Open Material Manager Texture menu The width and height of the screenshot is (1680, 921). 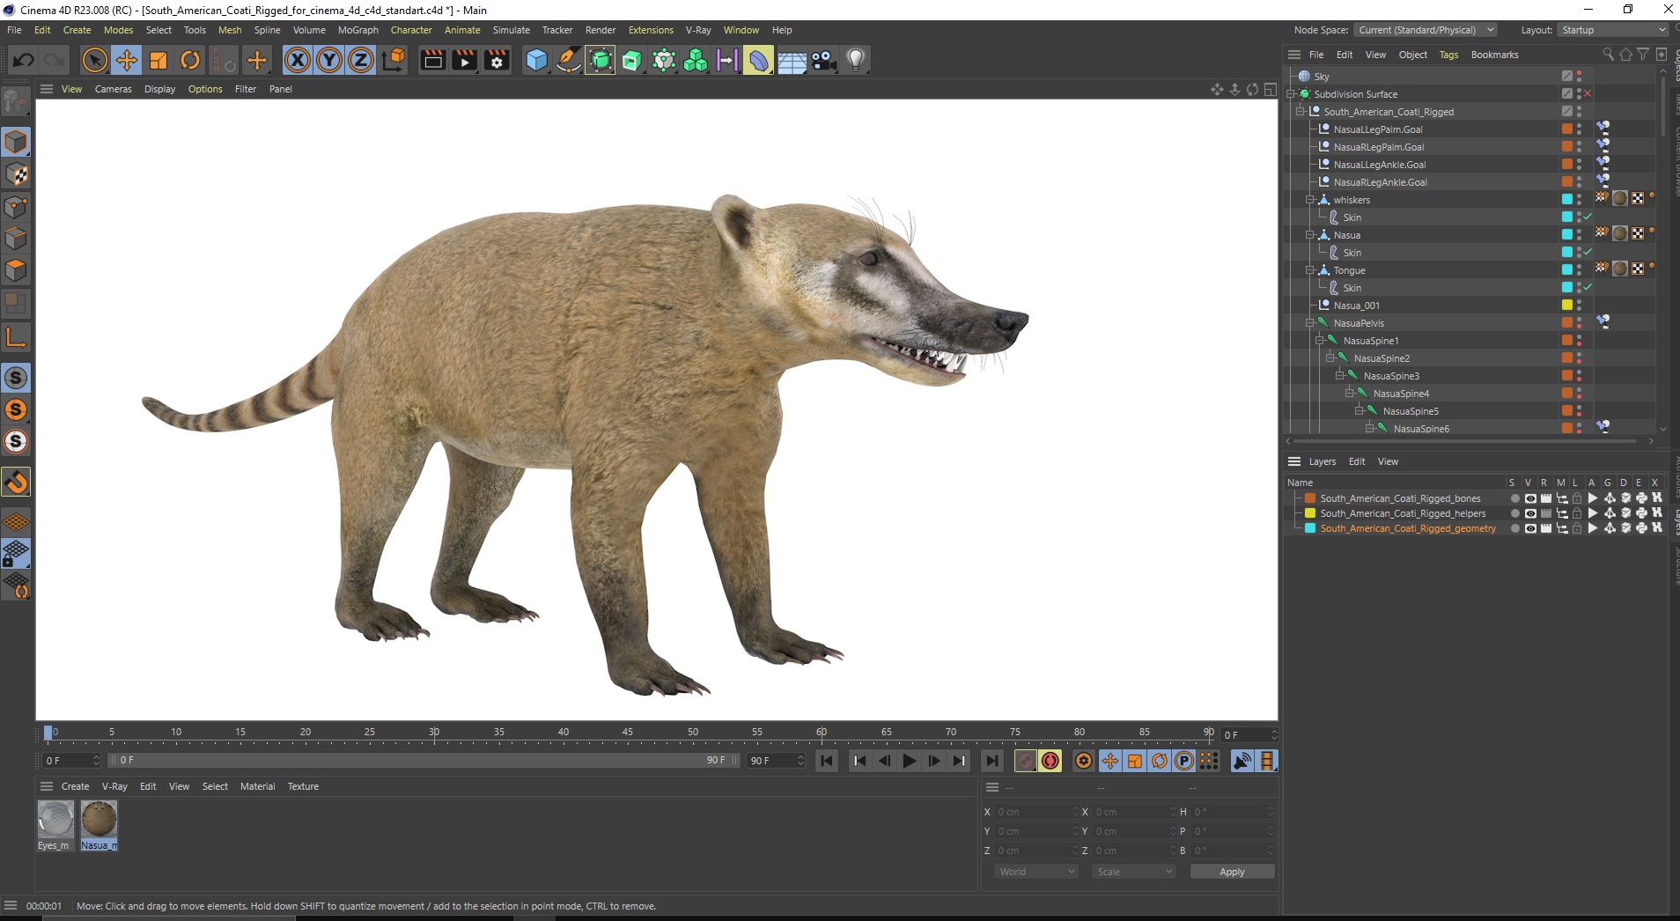(303, 786)
